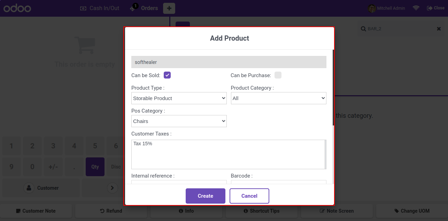Click Change UOM button

click(x=412, y=211)
